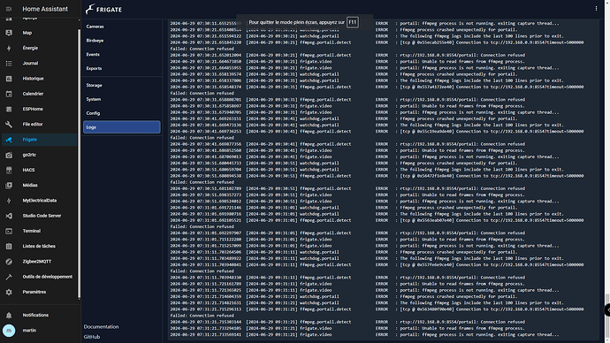Open the Zigbee2MQTT sidebar icon
Screen dimensions: 610x343
[9, 262]
